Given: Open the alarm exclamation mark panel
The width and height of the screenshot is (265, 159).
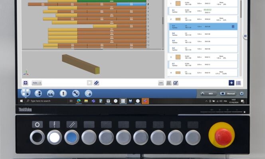Looking at the screenshot, I should (63, 93).
